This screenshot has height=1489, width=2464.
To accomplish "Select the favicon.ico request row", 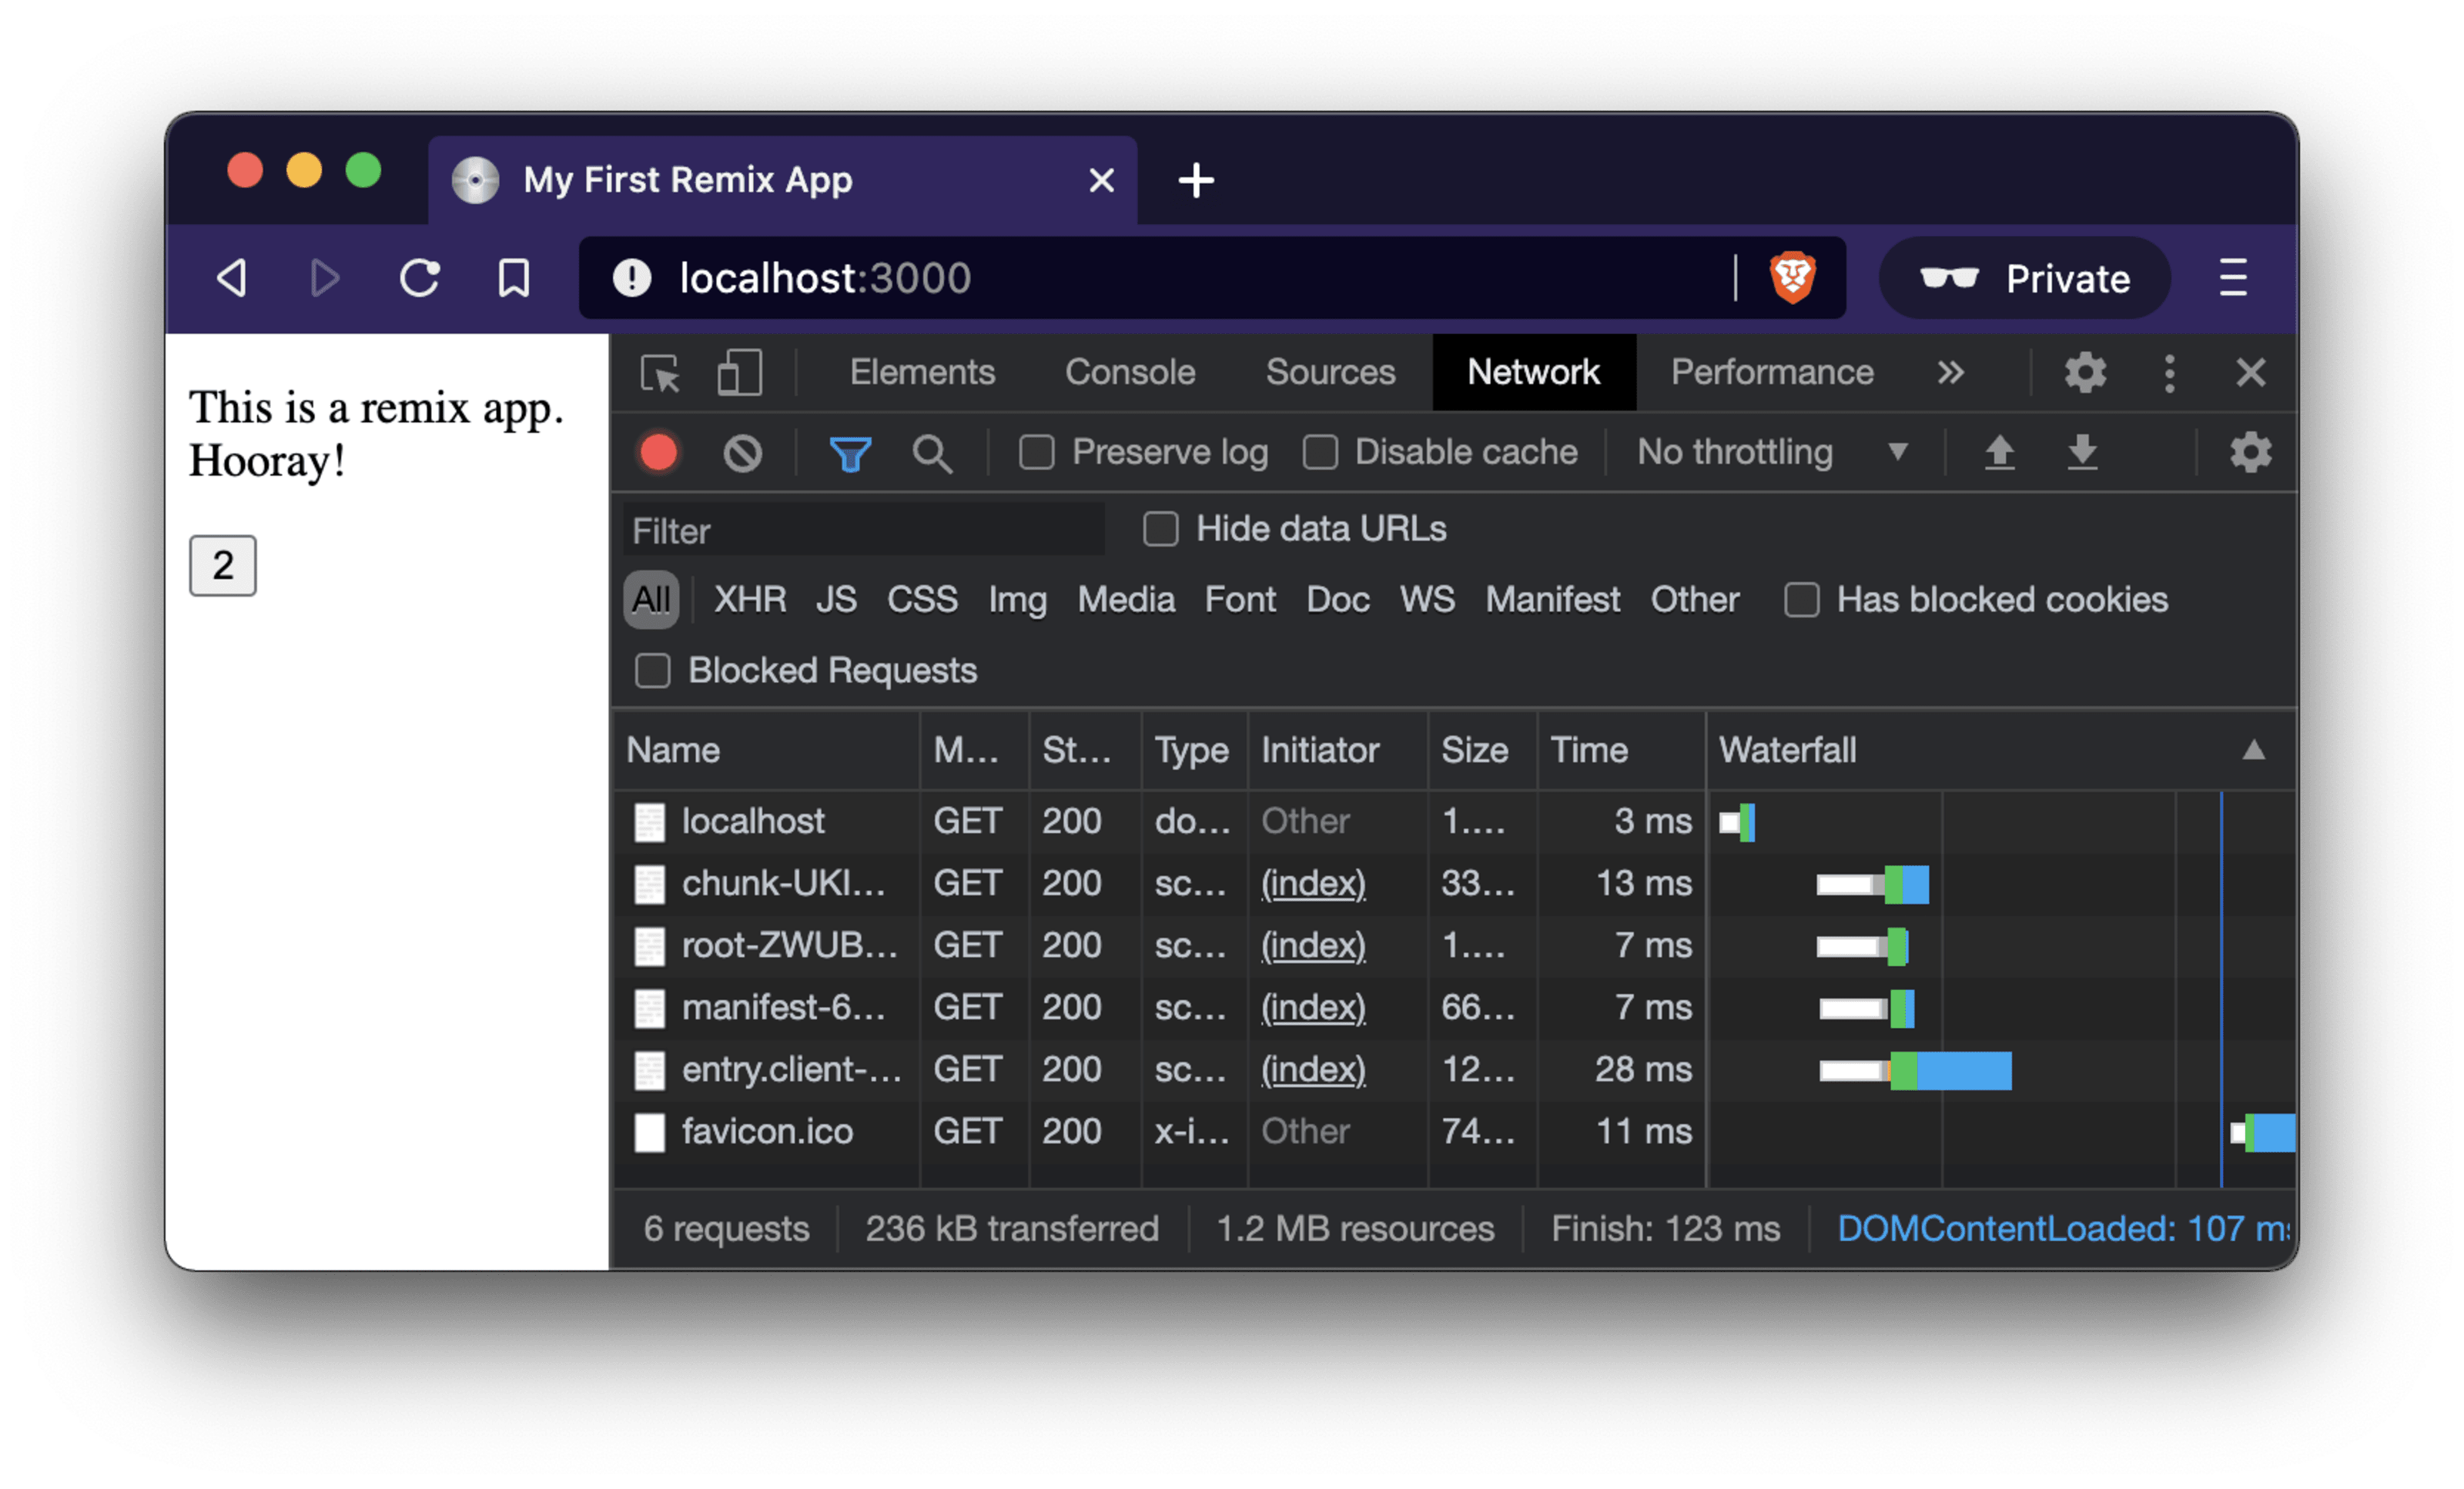I will point(1454,1132).
